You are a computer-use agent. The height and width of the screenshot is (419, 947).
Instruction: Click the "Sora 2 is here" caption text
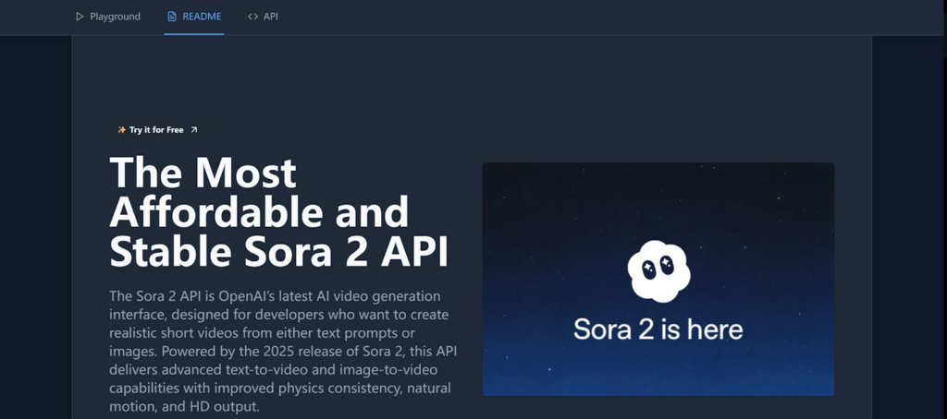point(658,329)
